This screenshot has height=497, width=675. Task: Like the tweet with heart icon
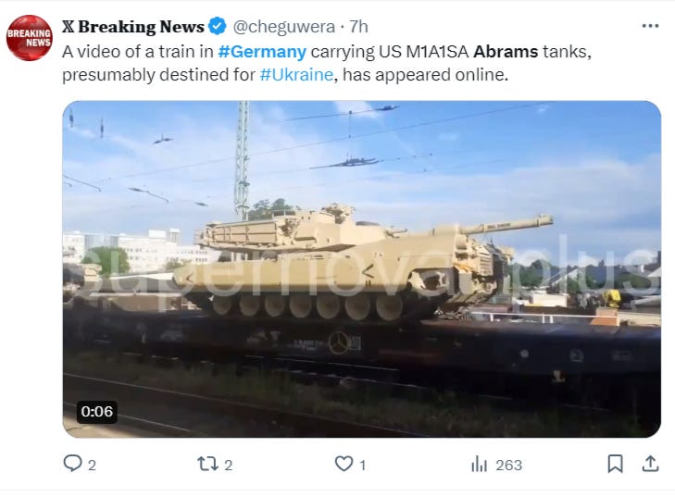344,464
